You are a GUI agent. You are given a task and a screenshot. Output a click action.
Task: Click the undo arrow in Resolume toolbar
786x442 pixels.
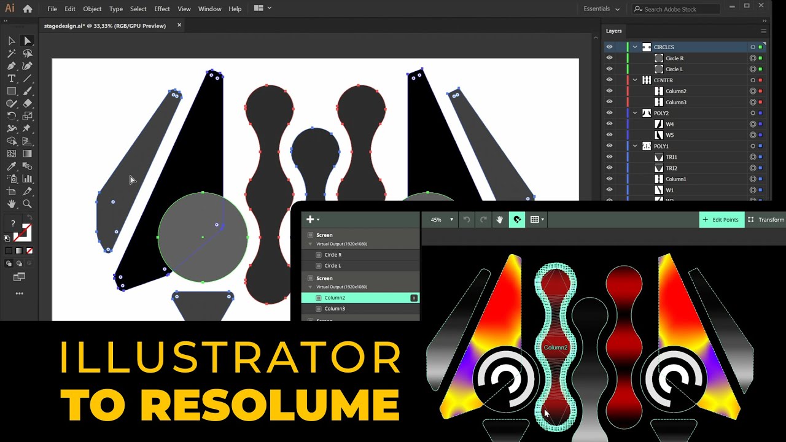[x=467, y=220]
